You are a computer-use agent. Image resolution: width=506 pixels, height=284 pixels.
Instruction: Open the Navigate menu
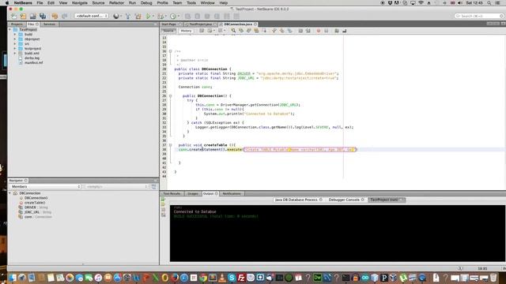[79, 3]
